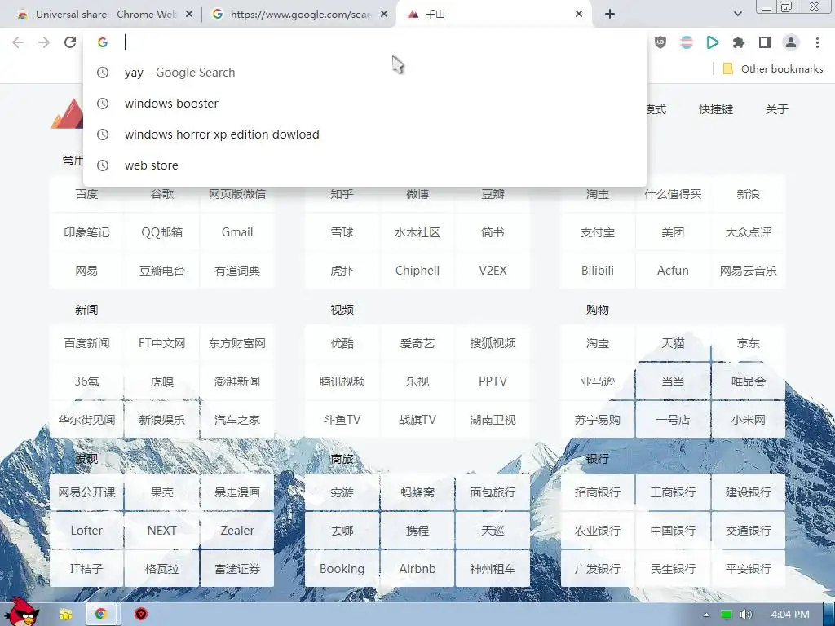Select the 'web store' suggestion
Image resolution: width=835 pixels, height=626 pixels.
pos(365,165)
